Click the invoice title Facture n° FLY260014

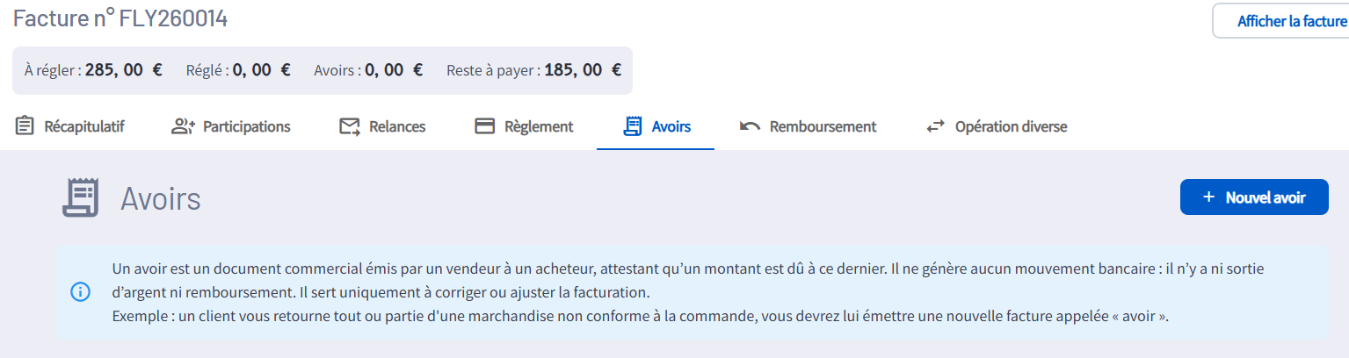click(120, 18)
